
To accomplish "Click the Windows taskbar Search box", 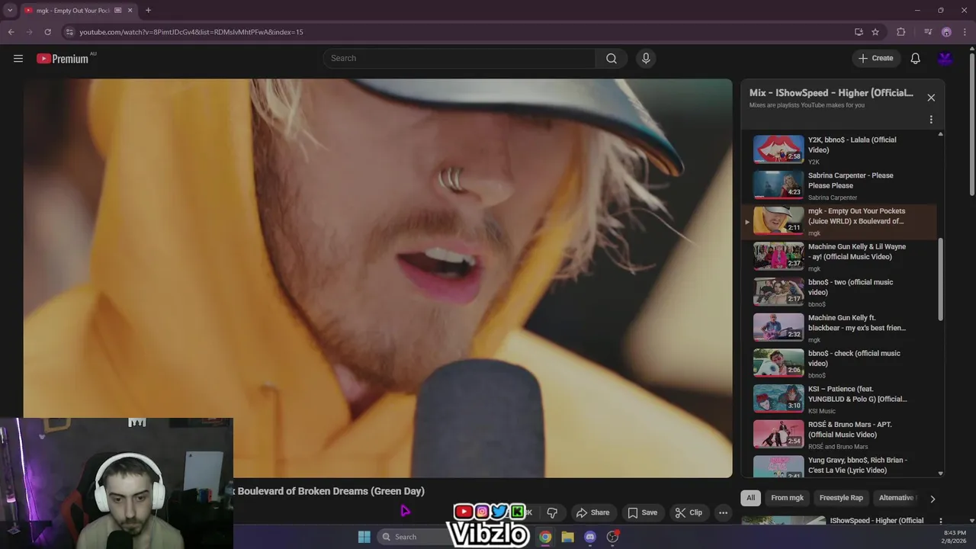I will coord(416,537).
